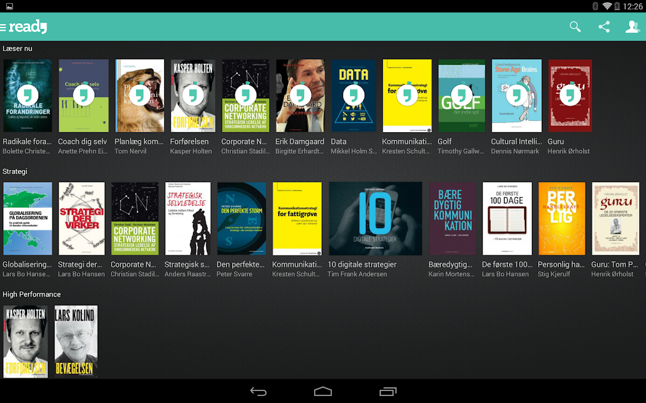Open the hamburger navigation menu
Screen dimensions: 646x403
click(x=3, y=27)
